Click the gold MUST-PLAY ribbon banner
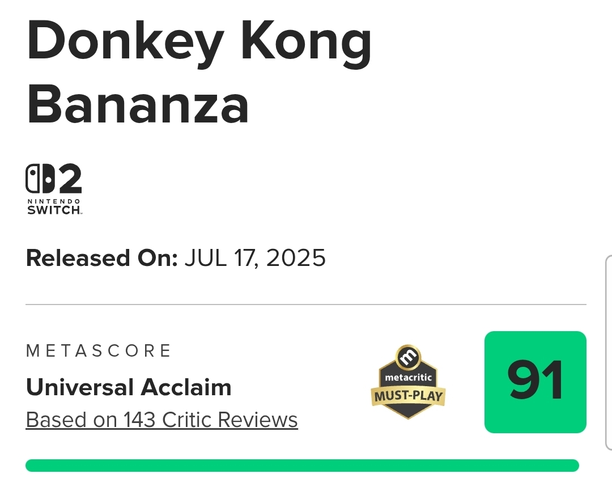Screen dimensions: 612x499 pyautogui.click(x=408, y=395)
